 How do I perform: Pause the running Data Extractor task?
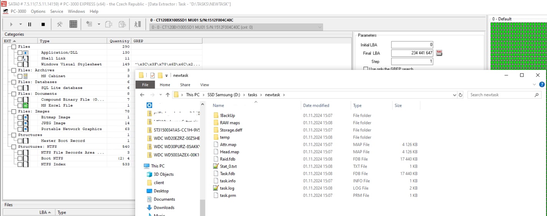(x=30, y=24)
